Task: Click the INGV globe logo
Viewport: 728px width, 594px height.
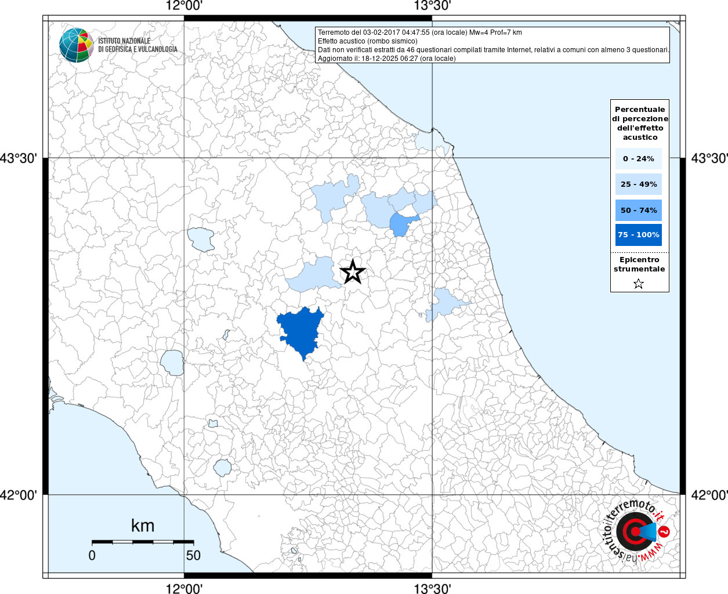Action: point(77,45)
